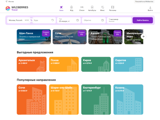Select the Авиа airplane icon tab
160x120 pixels.
click(61, 7)
